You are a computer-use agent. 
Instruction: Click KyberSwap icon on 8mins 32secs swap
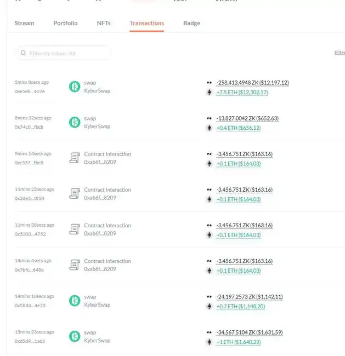click(74, 122)
